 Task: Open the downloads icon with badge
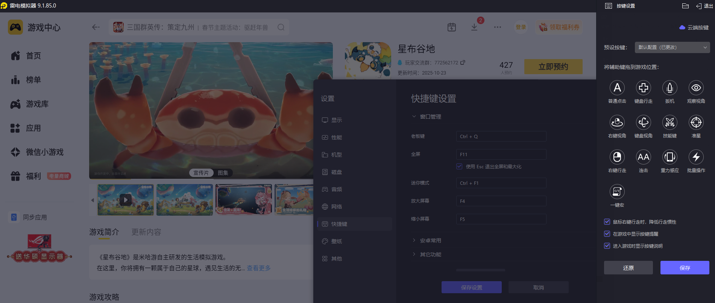pyautogui.click(x=475, y=27)
